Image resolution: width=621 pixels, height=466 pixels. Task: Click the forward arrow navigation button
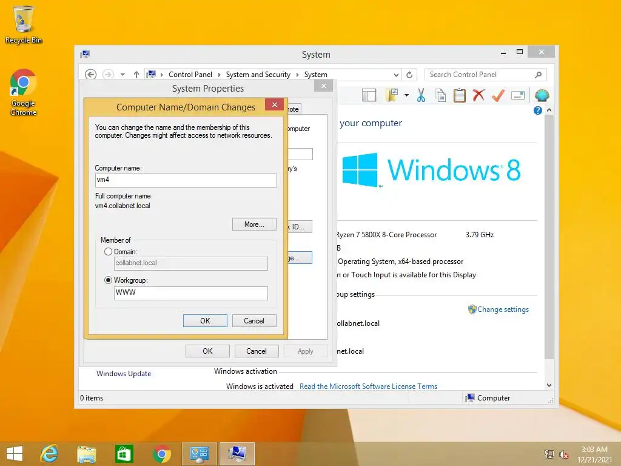108,75
